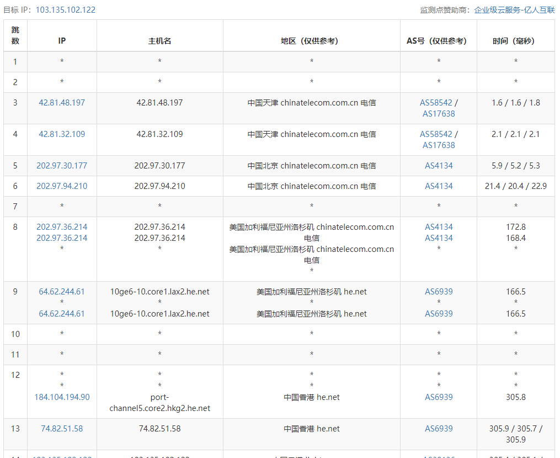Viewport: 560px width, 458px height.
Task: Click second 10ge6-10.core1.lax2.he.net hostname
Action: (x=159, y=314)
